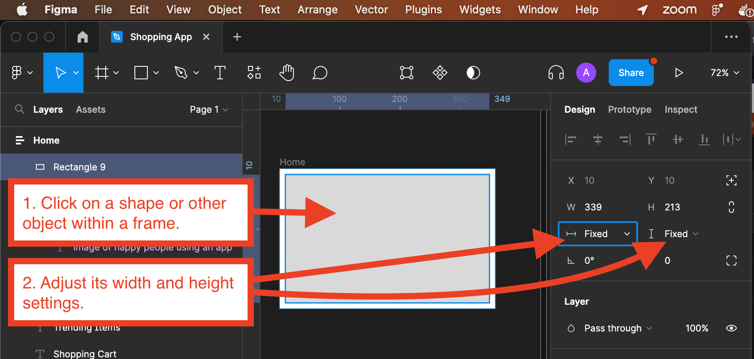The height and width of the screenshot is (359, 754).
Task: Start audio conversation with headphones icon
Action: 556,73
